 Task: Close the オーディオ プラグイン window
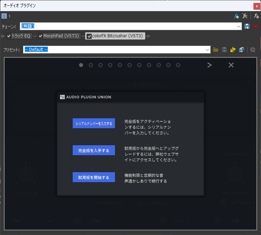click(x=257, y=6)
